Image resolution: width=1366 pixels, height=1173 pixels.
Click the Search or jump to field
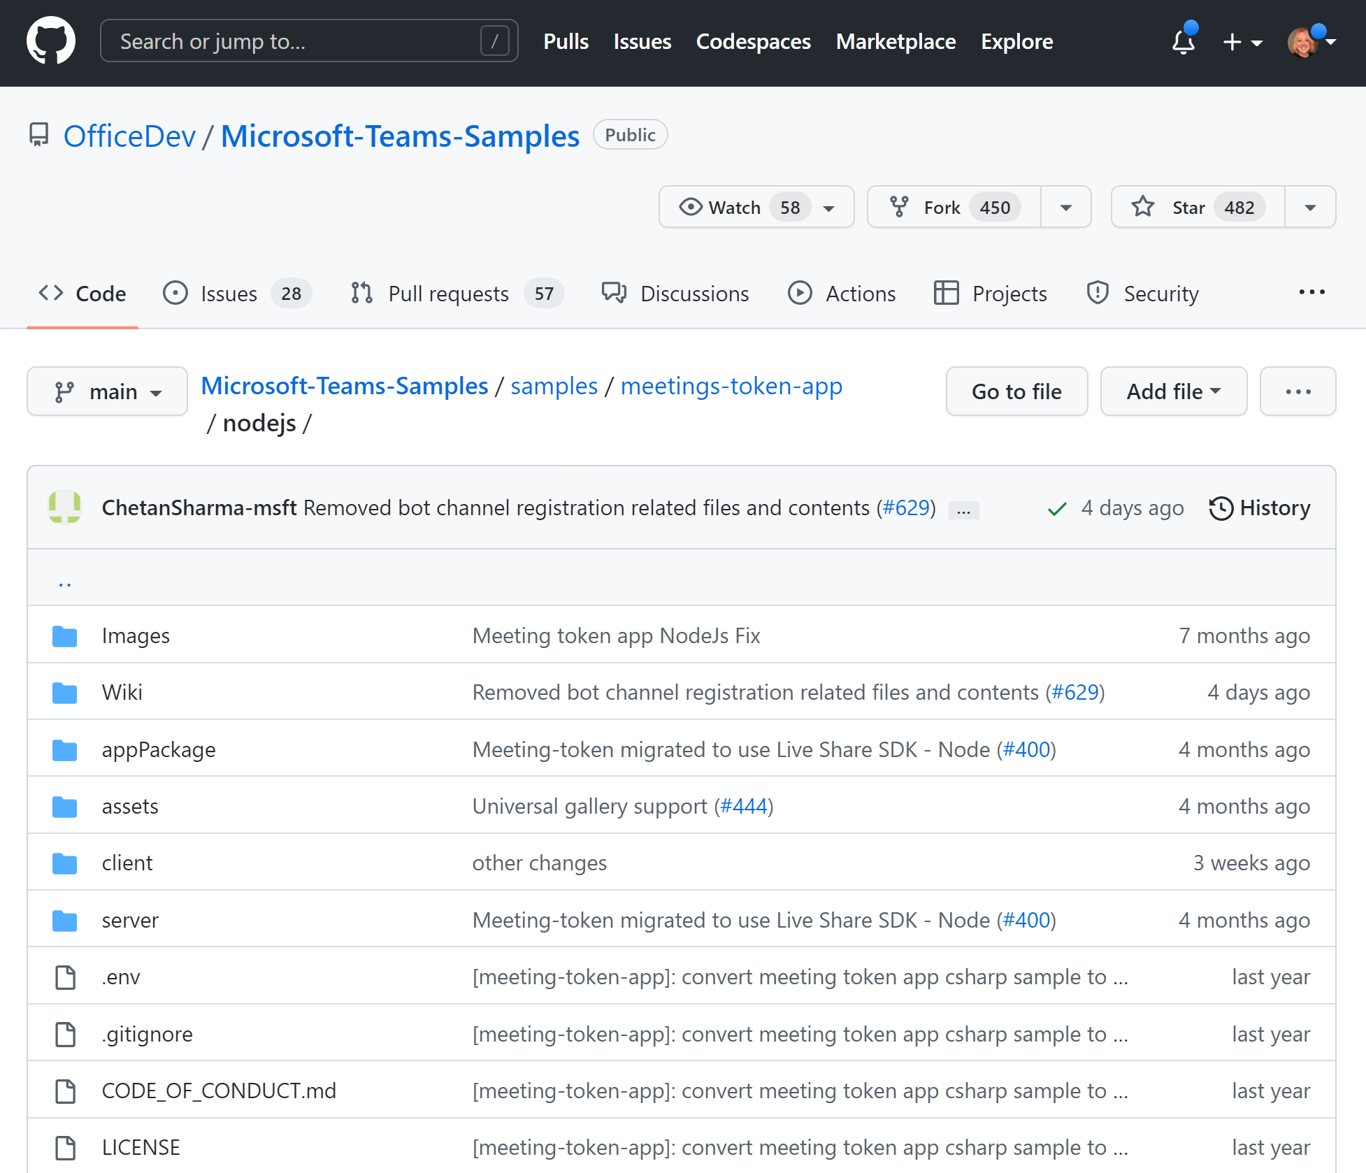308,42
